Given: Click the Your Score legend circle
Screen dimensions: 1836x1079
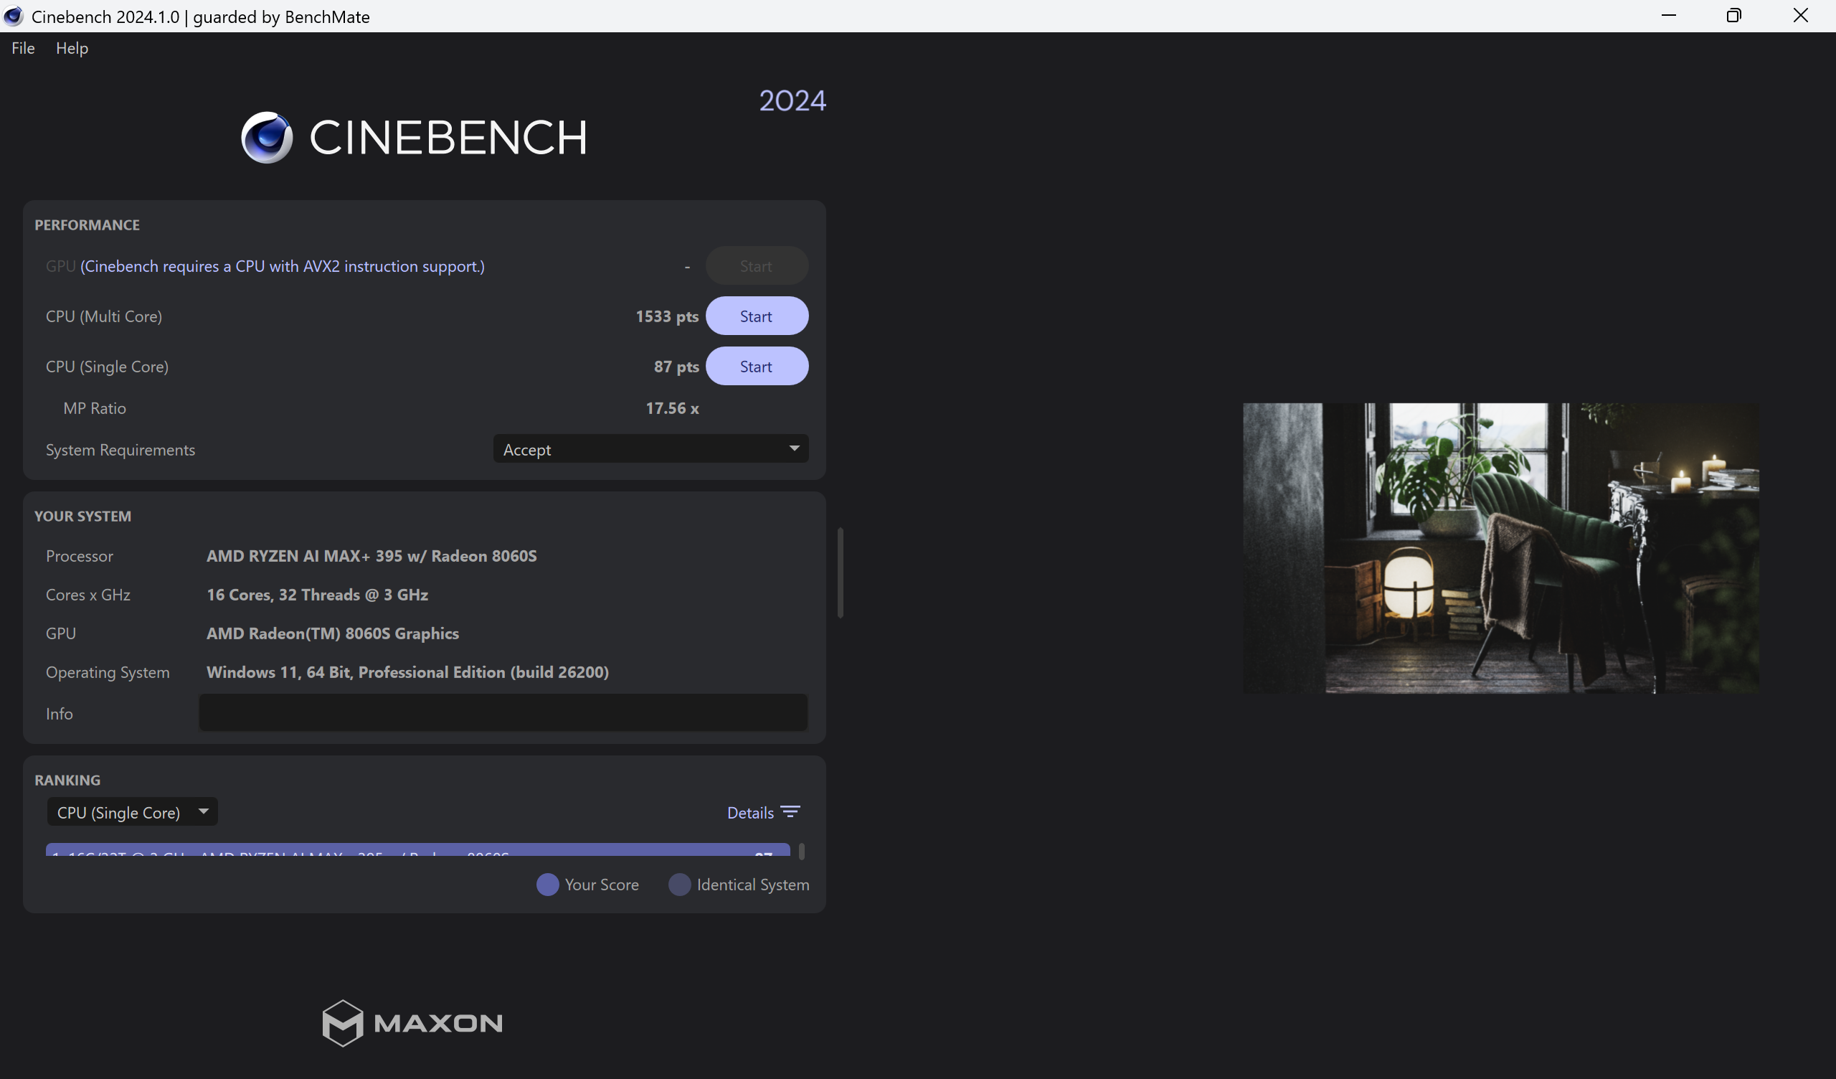Looking at the screenshot, I should point(547,885).
